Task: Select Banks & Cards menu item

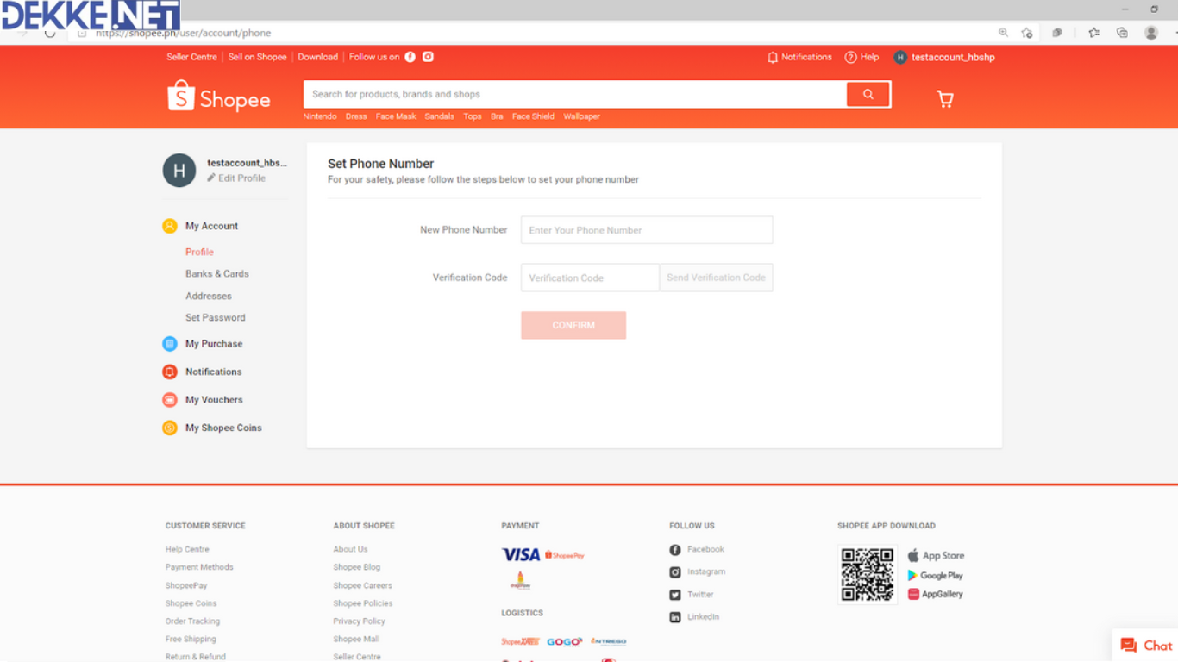Action: point(217,274)
